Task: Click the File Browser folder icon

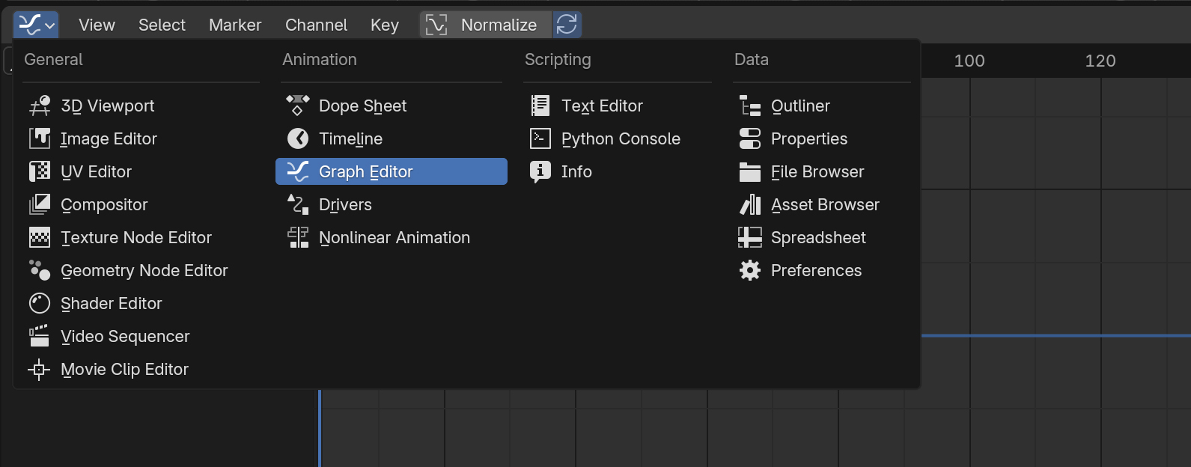Action: 750,171
